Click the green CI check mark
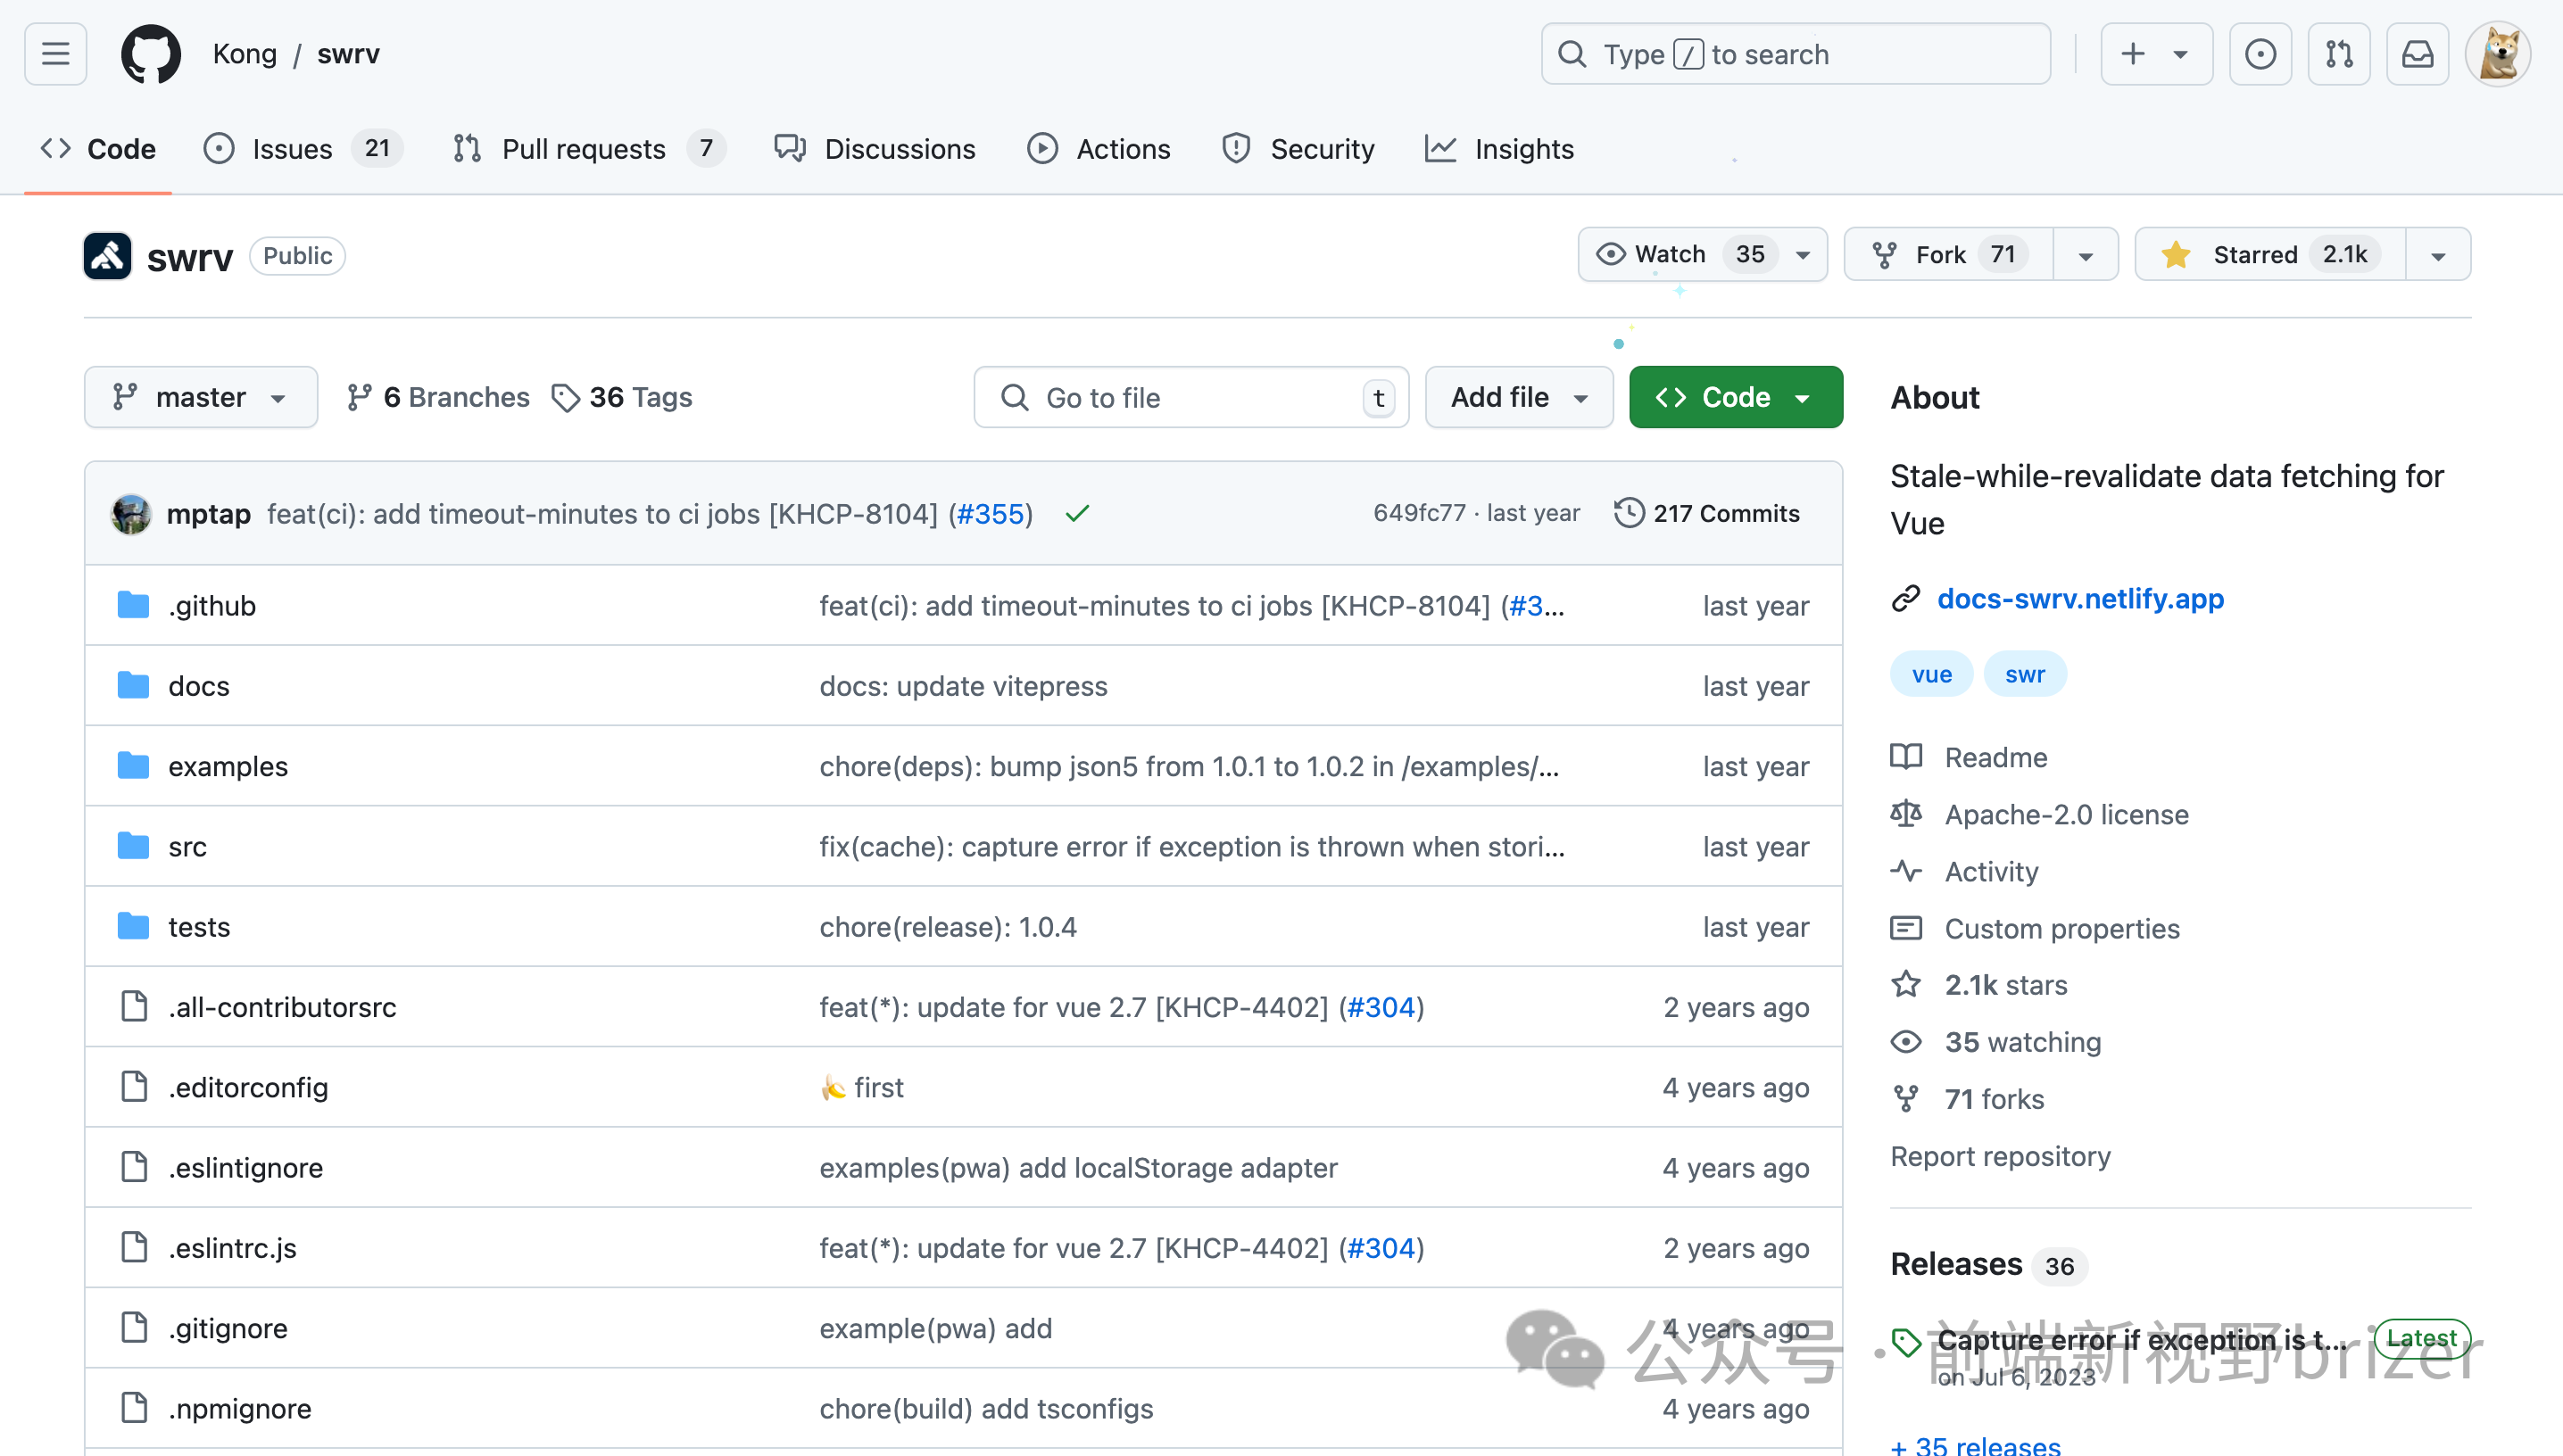 [x=1077, y=514]
